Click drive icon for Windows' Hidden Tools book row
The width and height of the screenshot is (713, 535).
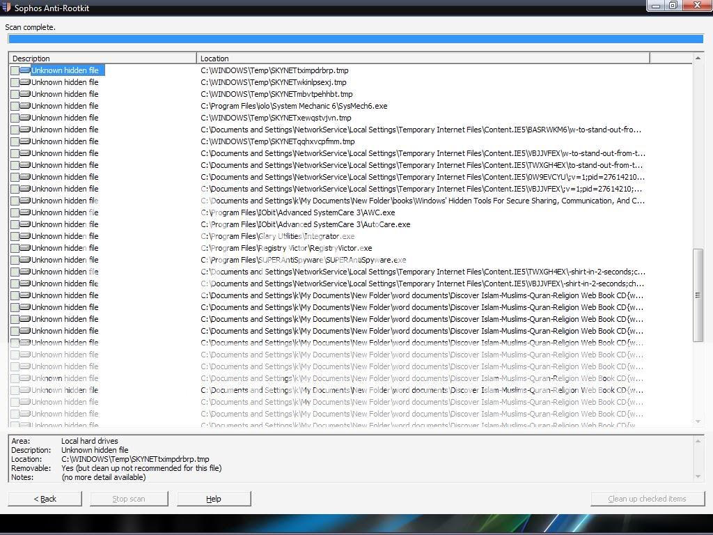click(x=25, y=200)
